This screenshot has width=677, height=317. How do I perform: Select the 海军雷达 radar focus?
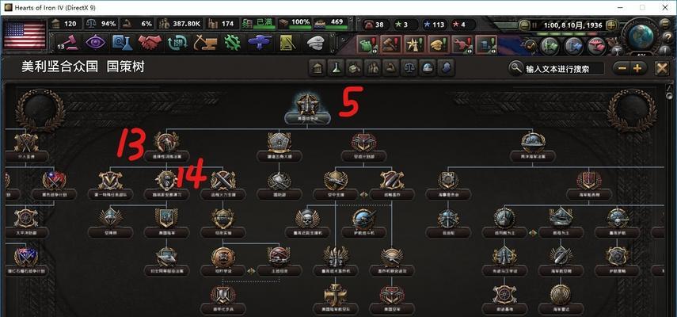click(561, 299)
